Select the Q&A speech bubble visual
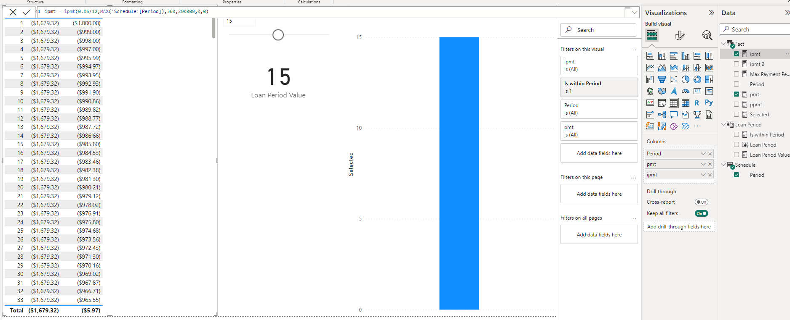The image size is (790, 320). [674, 115]
